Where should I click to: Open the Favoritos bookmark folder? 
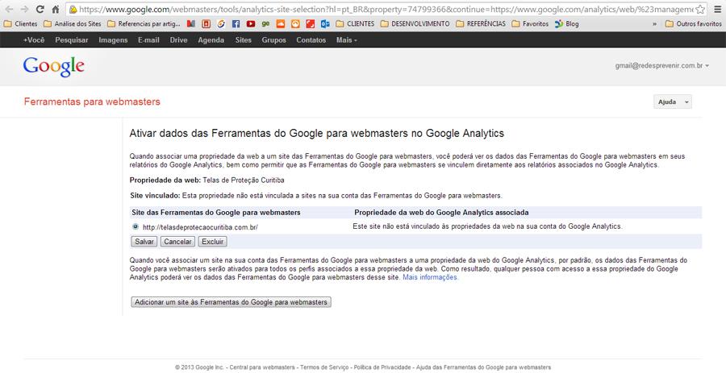pos(530,23)
